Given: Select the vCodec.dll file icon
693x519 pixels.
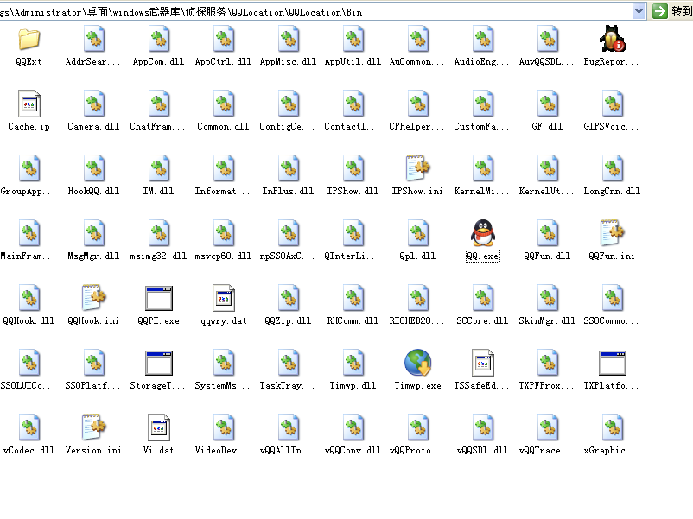Looking at the screenshot, I should click(x=29, y=427).
